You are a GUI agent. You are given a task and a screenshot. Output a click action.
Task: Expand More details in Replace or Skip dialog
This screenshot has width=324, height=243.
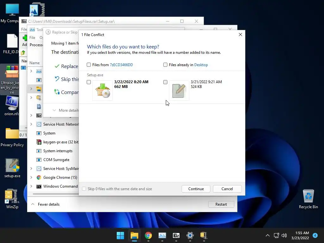65,110
